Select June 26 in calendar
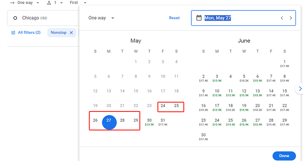 (244, 122)
